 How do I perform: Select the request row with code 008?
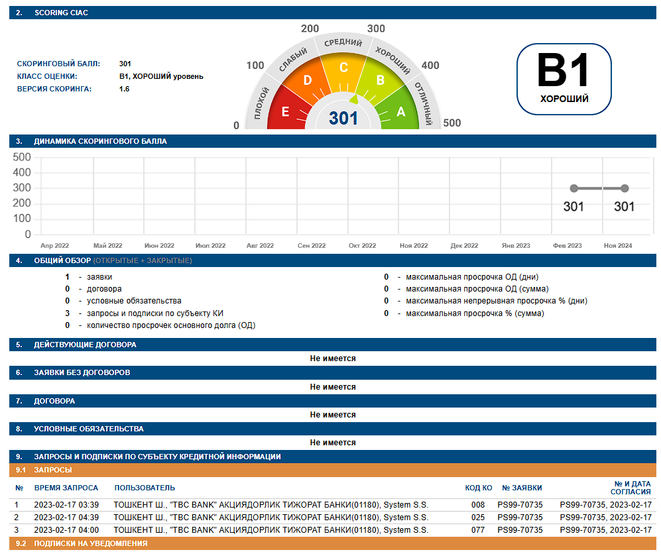[x=331, y=505]
